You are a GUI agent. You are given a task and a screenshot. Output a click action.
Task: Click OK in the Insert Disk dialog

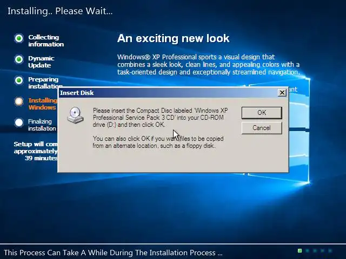pyautogui.click(x=262, y=113)
